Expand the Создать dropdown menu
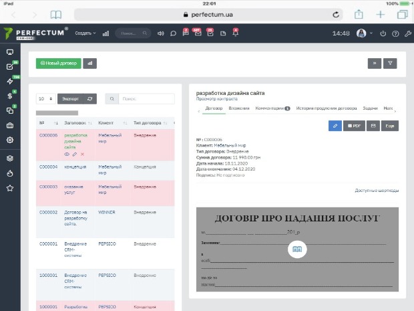The width and height of the screenshot is (414, 311). click(x=85, y=33)
